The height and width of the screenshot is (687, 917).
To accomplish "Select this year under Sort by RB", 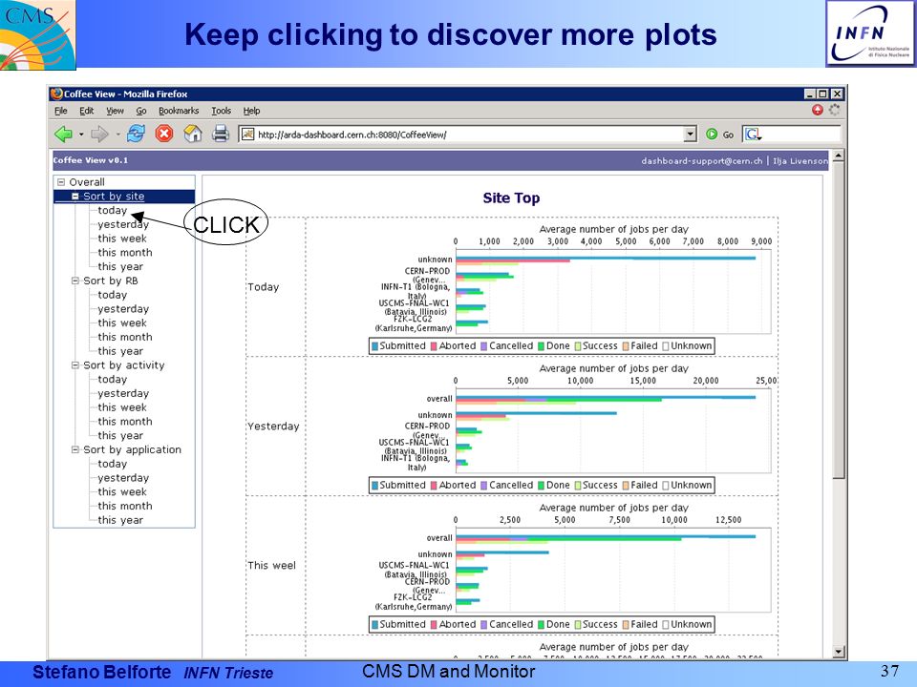I will pos(120,351).
